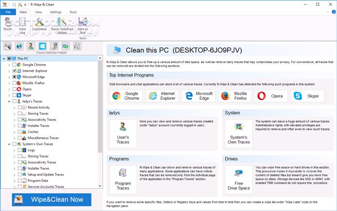The height and width of the screenshot is (211, 337).
Task: Open View Log from the ribbon
Action: point(22,24)
